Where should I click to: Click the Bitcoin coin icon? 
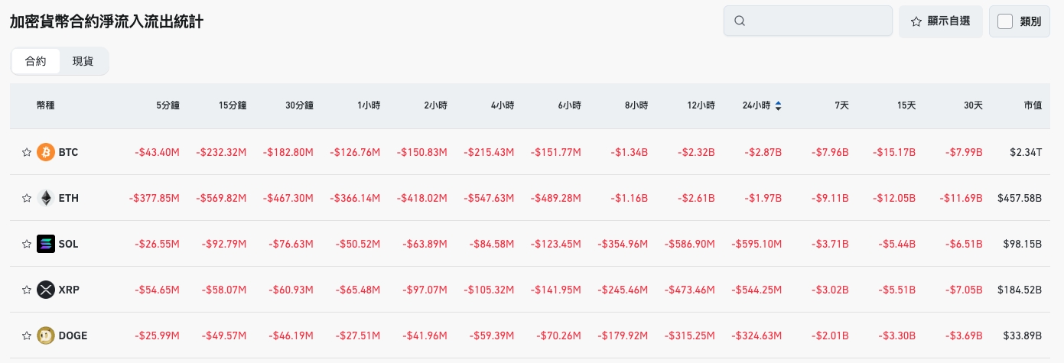pyautogui.click(x=46, y=152)
